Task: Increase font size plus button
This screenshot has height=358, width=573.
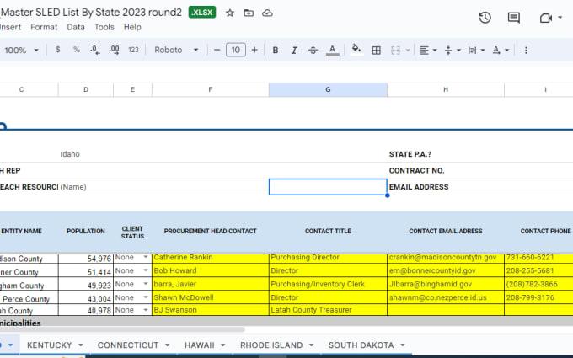Action: 254,50
